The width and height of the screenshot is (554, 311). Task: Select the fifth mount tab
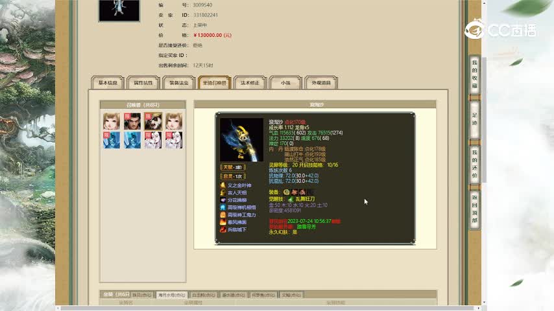(x=263, y=295)
